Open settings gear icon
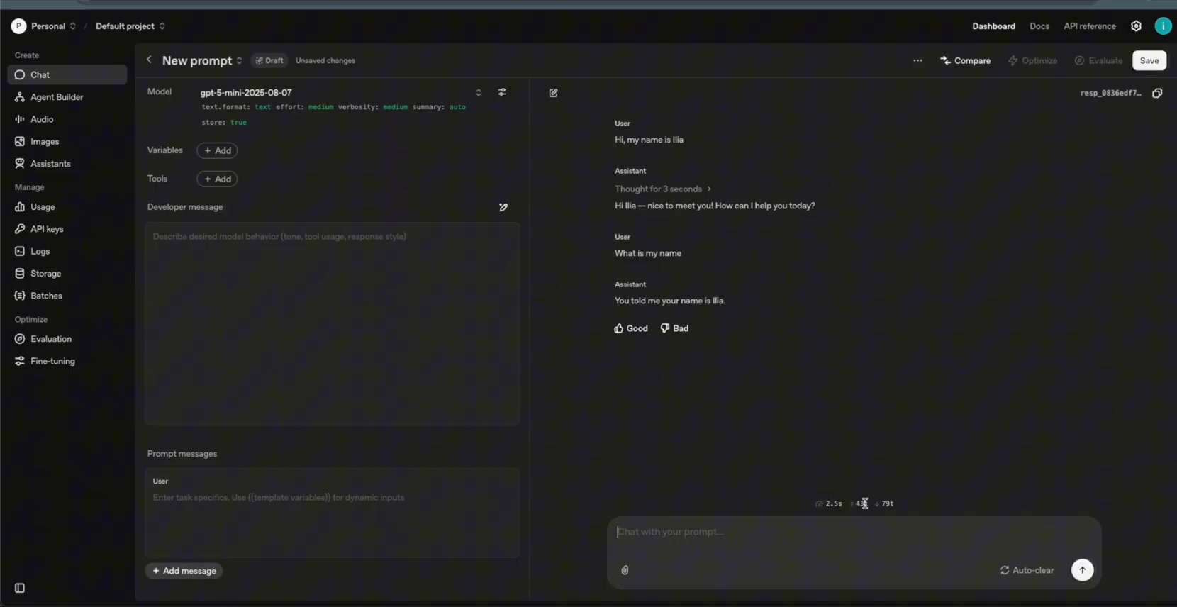 click(1136, 26)
